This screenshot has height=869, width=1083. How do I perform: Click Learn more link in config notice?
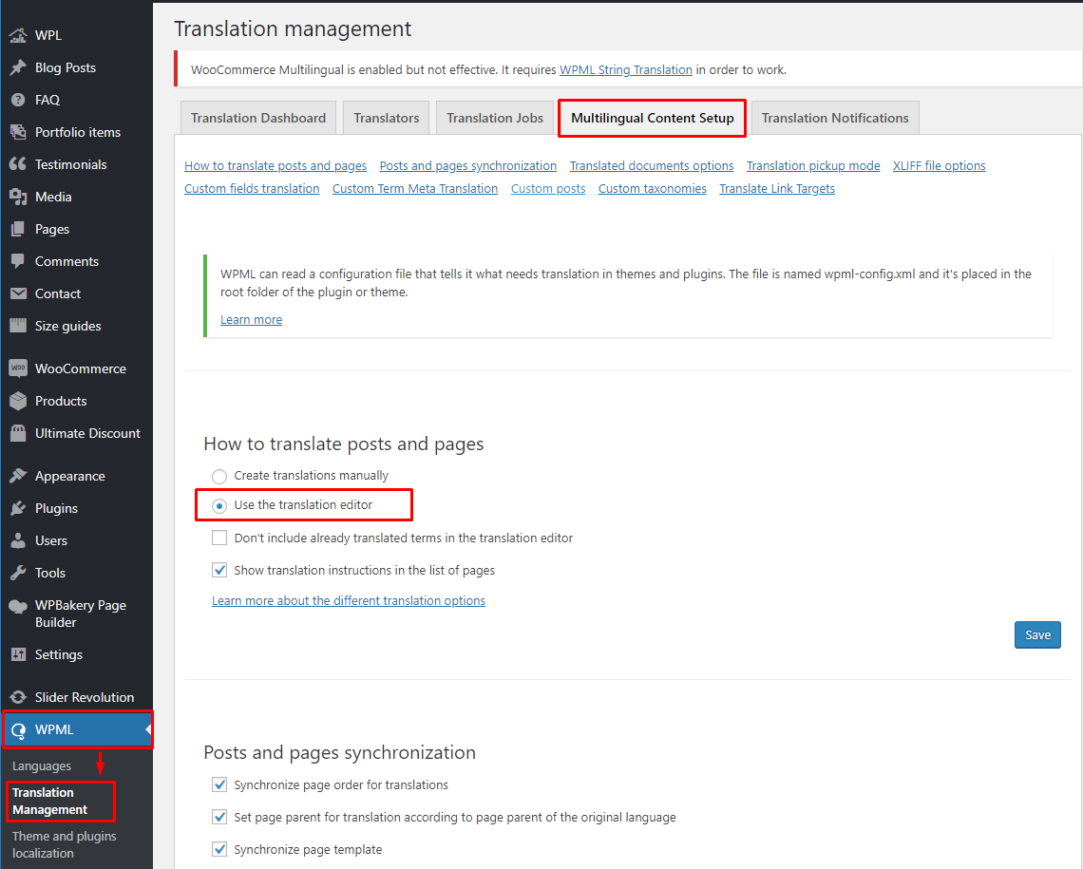(252, 319)
